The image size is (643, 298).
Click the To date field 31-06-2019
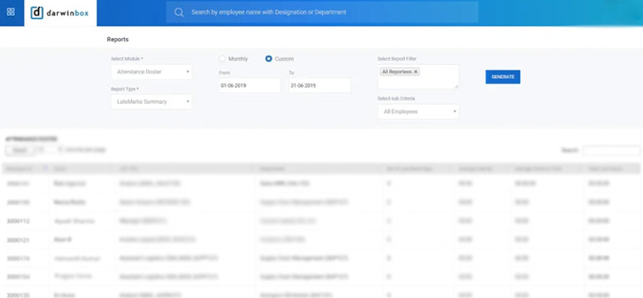tap(319, 86)
